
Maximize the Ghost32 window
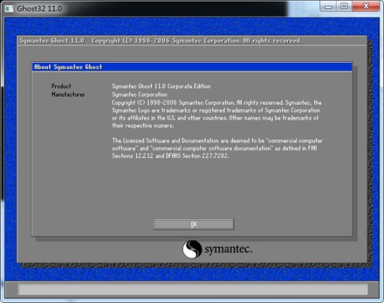click(344, 6)
